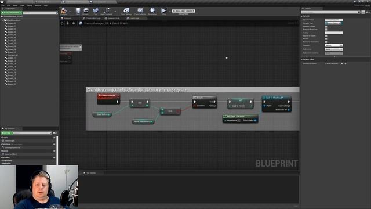This screenshot has width=371, height=209.
Task: Clear the array with the trash icon
Action: (345, 63)
